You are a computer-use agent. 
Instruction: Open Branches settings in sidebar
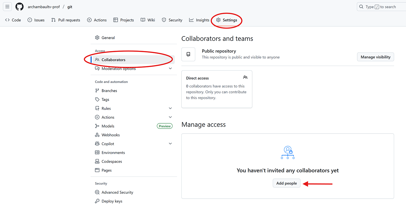109,90
